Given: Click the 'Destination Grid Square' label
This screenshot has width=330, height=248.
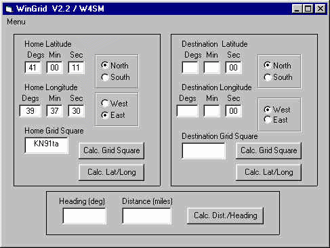Looking at the screenshot, I should [220, 136].
